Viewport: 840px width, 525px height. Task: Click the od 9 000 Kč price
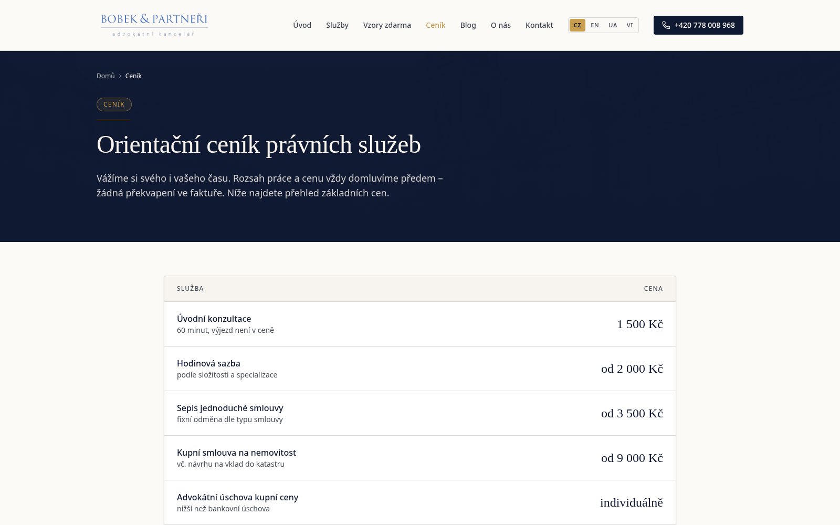coord(632,458)
